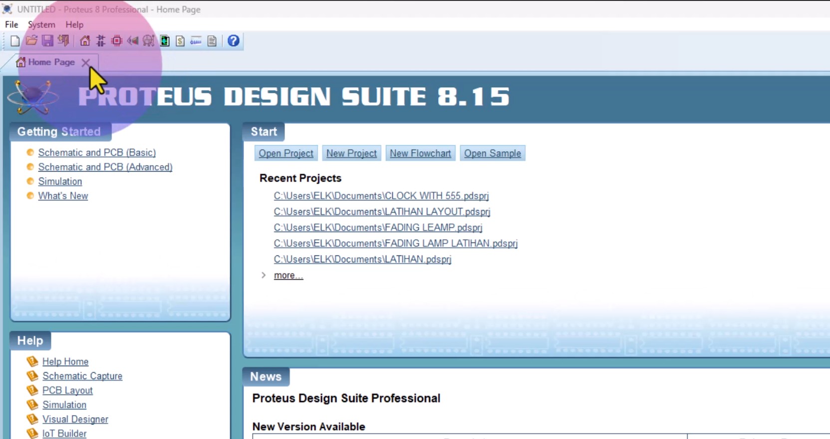This screenshot has width=830, height=439.
Task: Open Bill of Materials toolbar icon
Action: point(180,41)
